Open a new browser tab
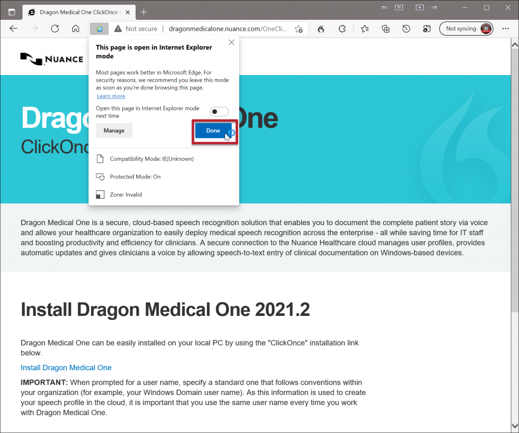Image resolution: width=519 pixels, height=433 pixels. [x=143, y=12]
